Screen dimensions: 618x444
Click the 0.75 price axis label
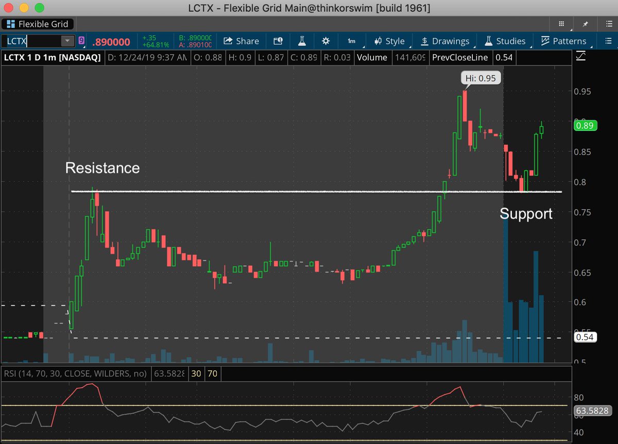click(583, 212)
